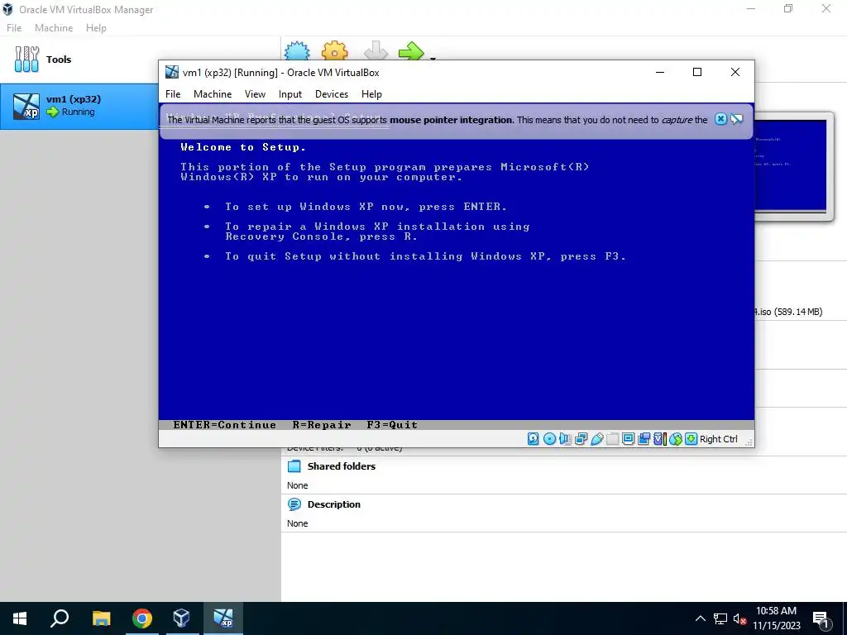This screenshot has height=635, width=847.
Task: Click the F3=Quit text in setup
Action: [392, 425]
